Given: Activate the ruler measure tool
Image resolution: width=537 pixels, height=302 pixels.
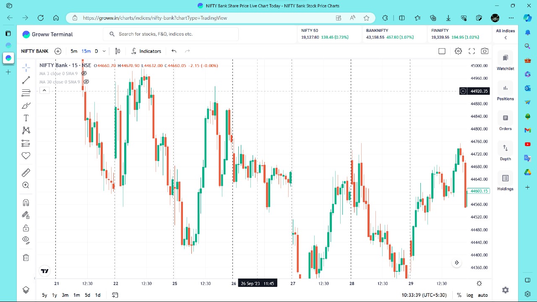Looking at the screenshot, I should coord(26,173).
